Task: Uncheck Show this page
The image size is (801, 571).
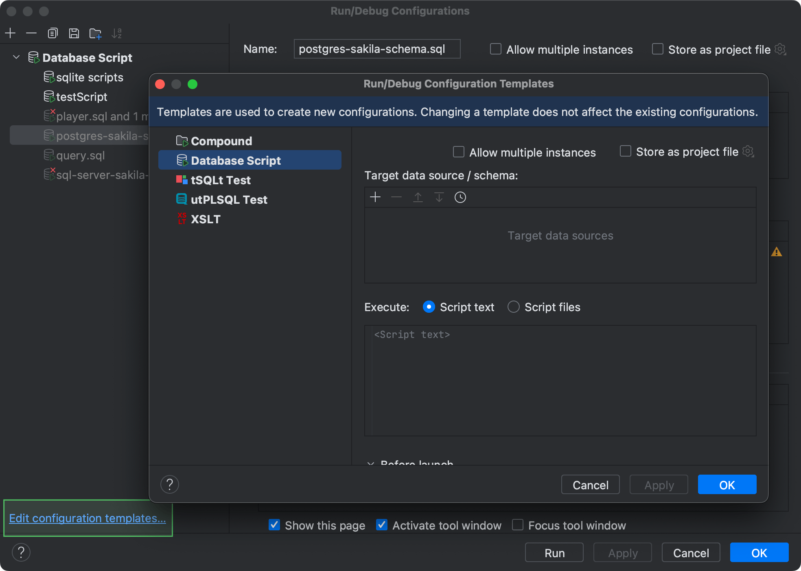Action: [274, 525]
